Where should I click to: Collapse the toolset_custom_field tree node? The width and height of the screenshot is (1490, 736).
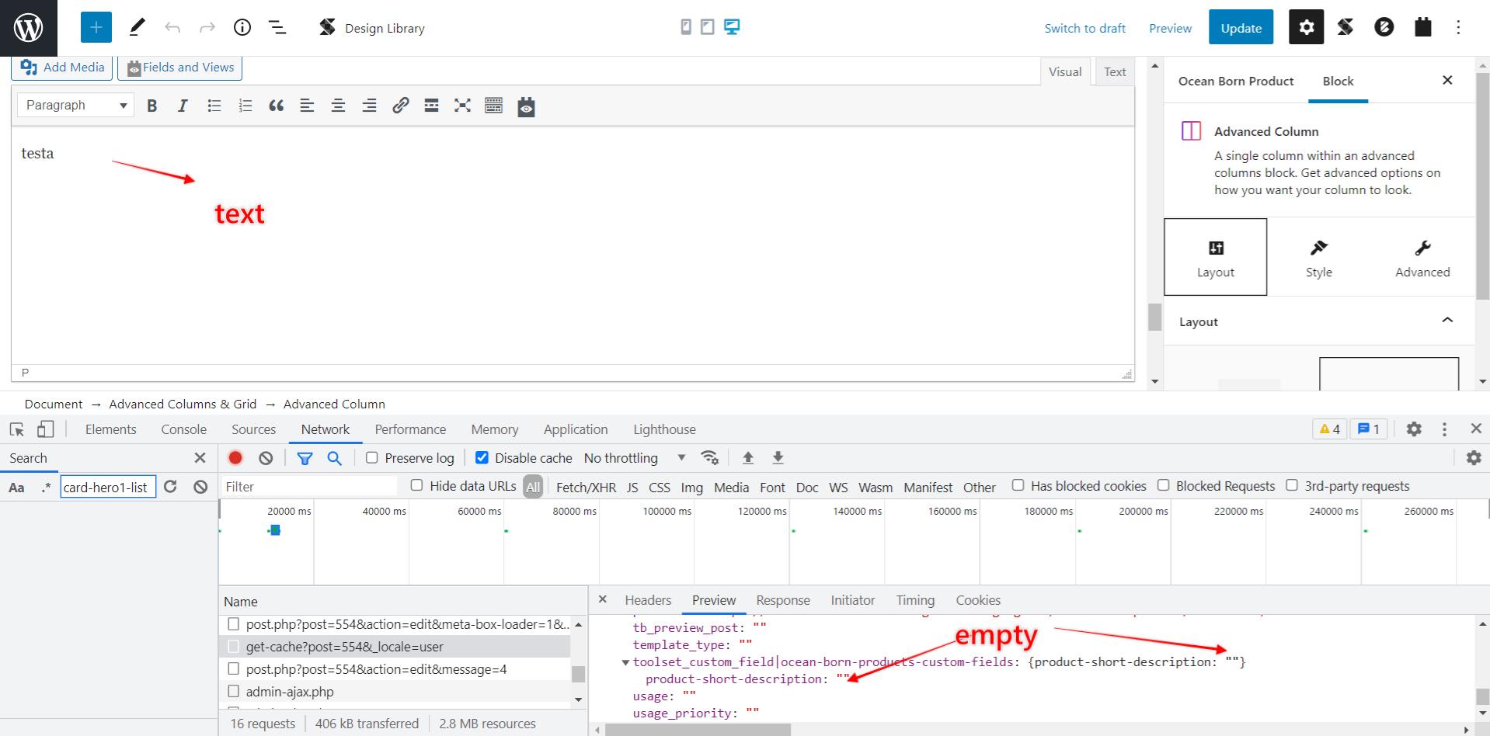click(x=625, y=662)
